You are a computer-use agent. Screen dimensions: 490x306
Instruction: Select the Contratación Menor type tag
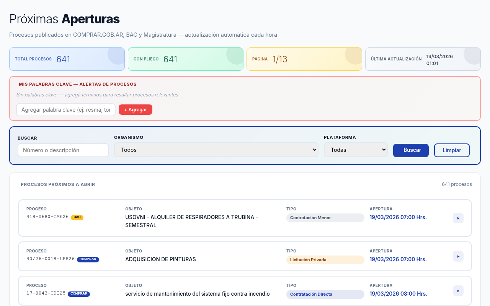coord(325,218)
